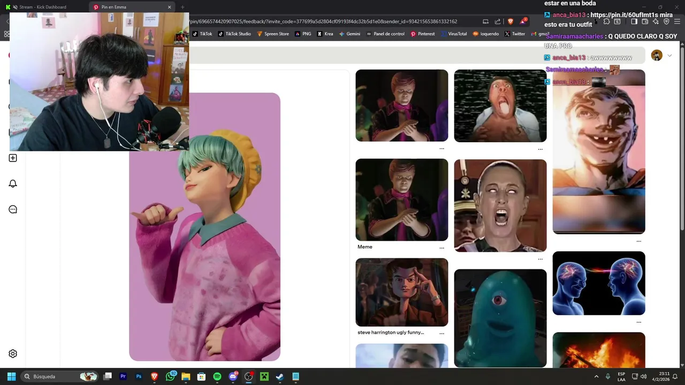Click the Brave Rewards triangle icon
Screen dimensions: 685x385
tap(522, 21)
